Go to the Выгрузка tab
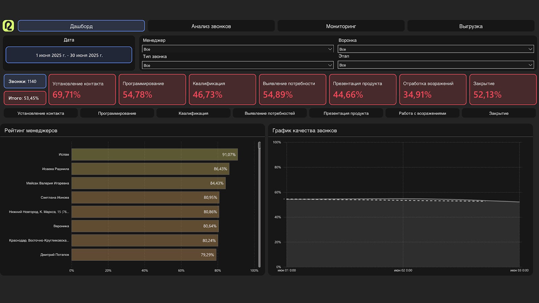 (x=471, y=26)
